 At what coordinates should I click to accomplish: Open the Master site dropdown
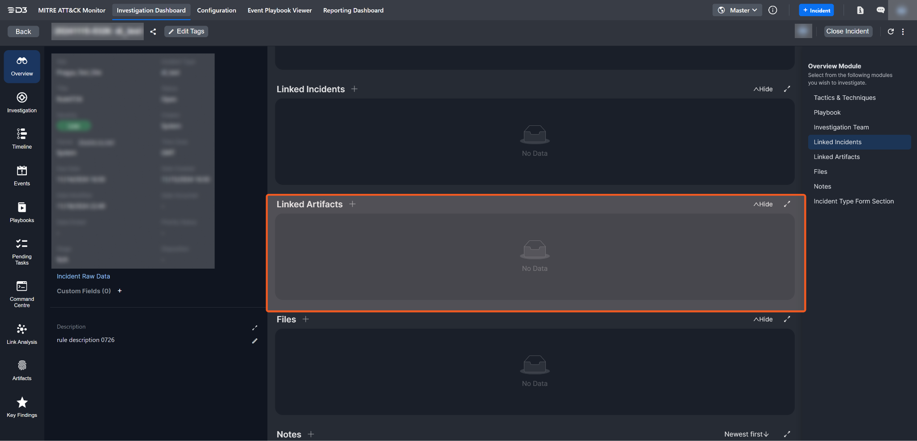click(737, 10)
